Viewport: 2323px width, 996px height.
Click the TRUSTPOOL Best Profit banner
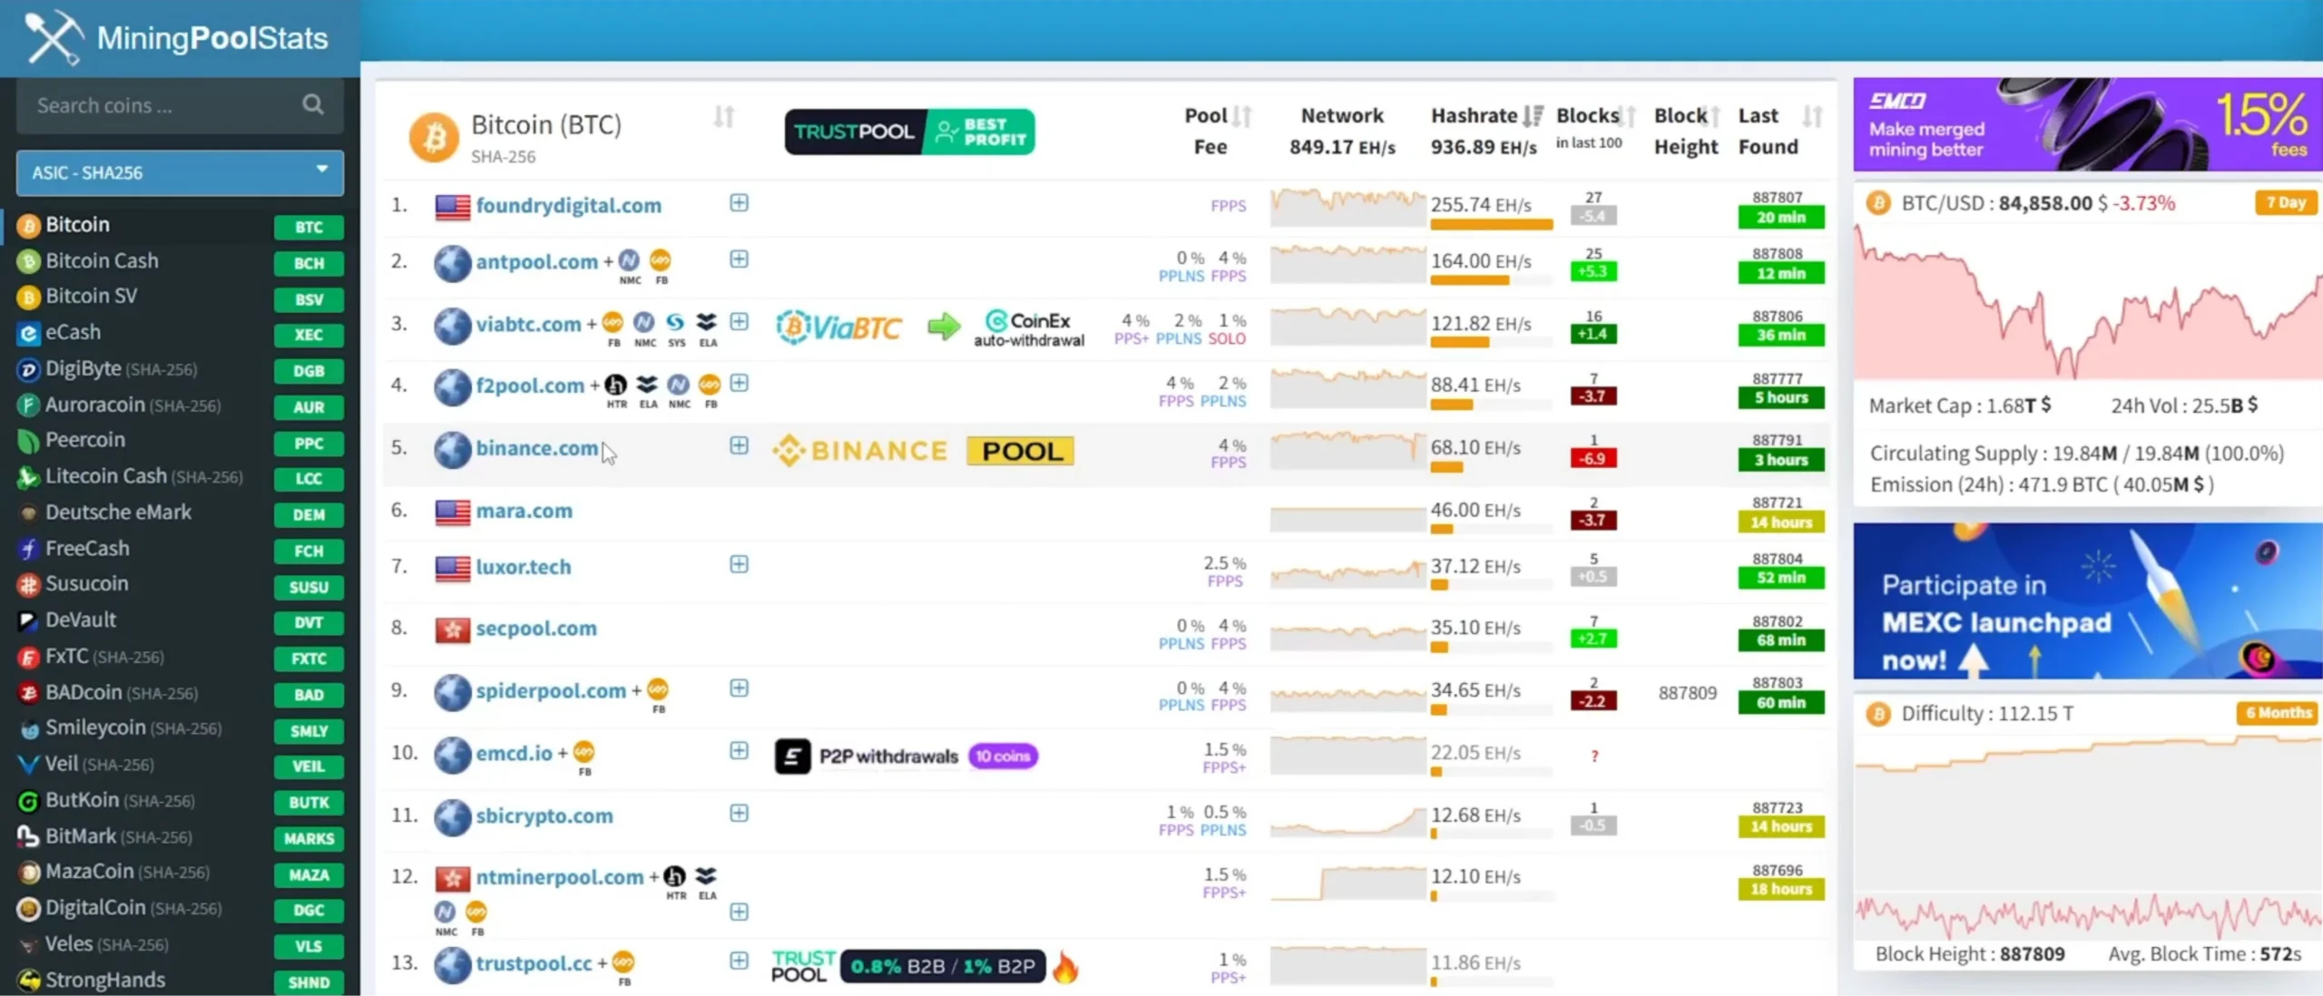(x=909, y=132)
